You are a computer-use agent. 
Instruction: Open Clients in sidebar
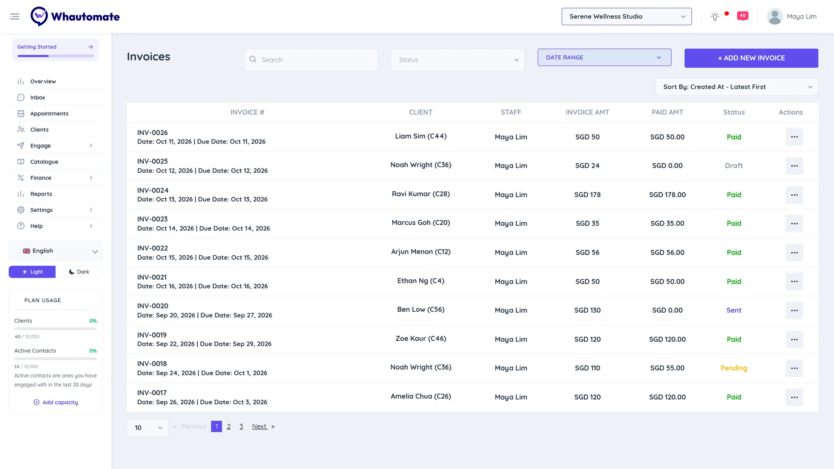(x=56, y=130)
